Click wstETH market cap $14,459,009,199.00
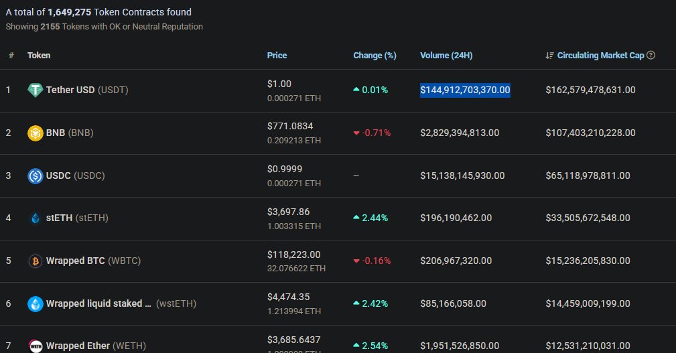 click(x=588, y=304)
